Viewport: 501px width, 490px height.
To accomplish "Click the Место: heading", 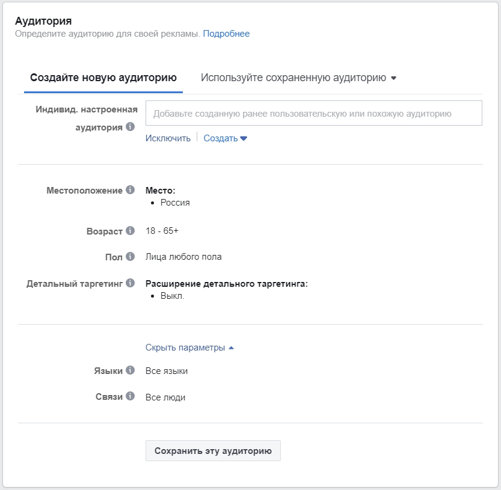I will coord(161,191).
